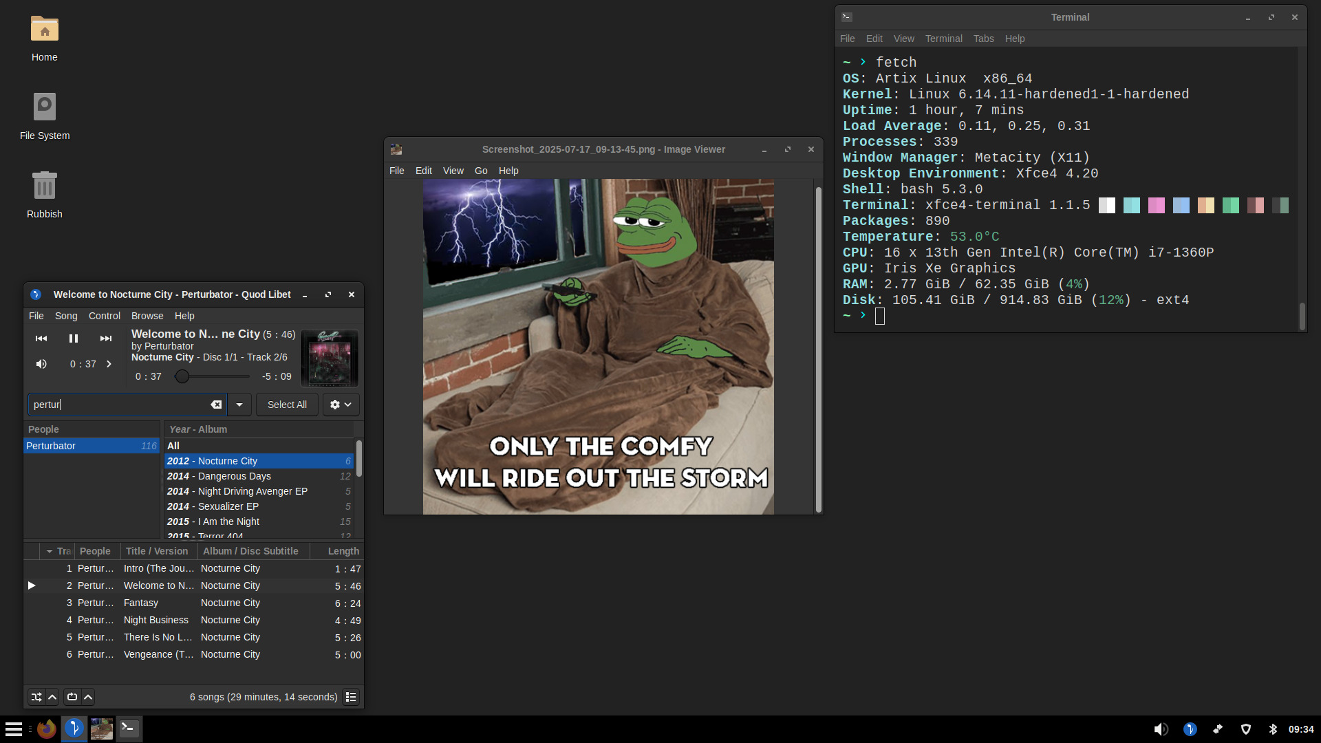Click Image Viewer vertical scrollbar

(819, 349)
